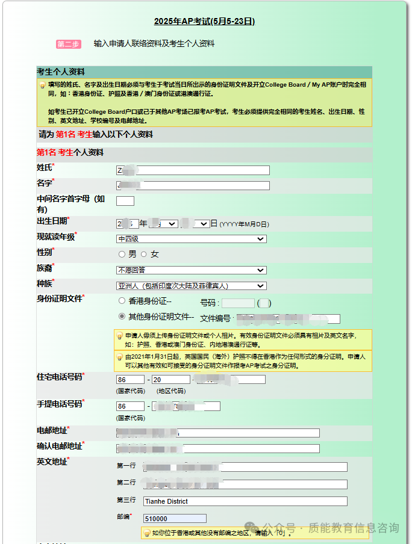
Task: Click home phone country code field
Action: click(x=130, y=380)
